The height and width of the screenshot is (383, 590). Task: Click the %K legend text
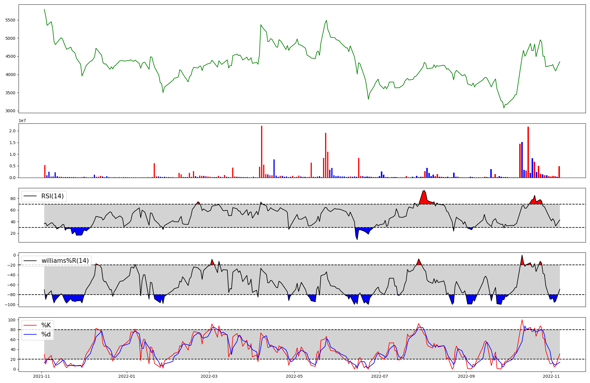coord(46,325)
